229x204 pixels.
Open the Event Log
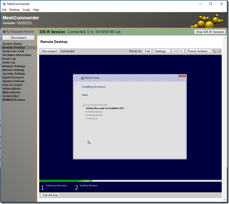(x=9, y=59)
